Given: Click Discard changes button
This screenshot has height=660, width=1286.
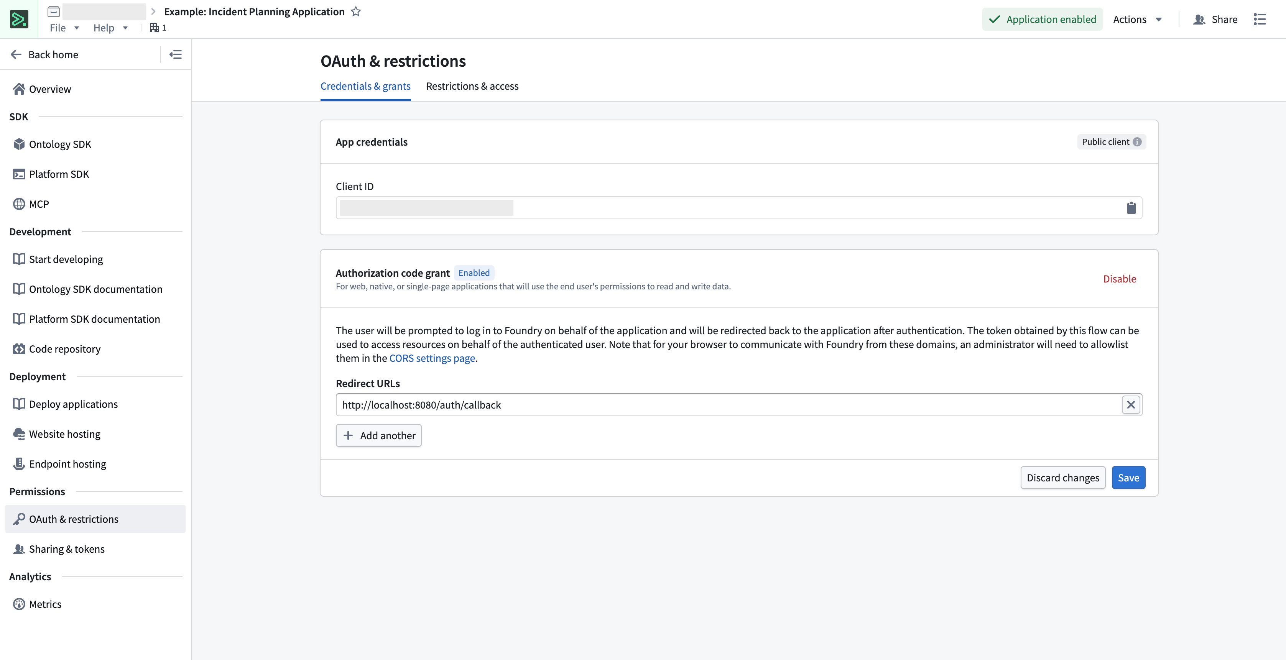Looking at the screenshot, I should [1063, 478].
